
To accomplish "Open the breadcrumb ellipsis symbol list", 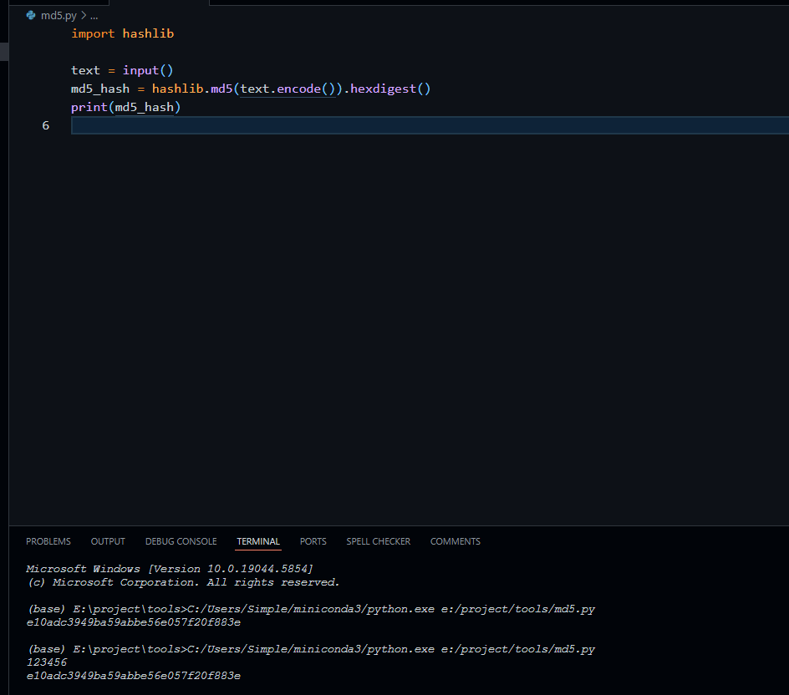I will (94, 17).
